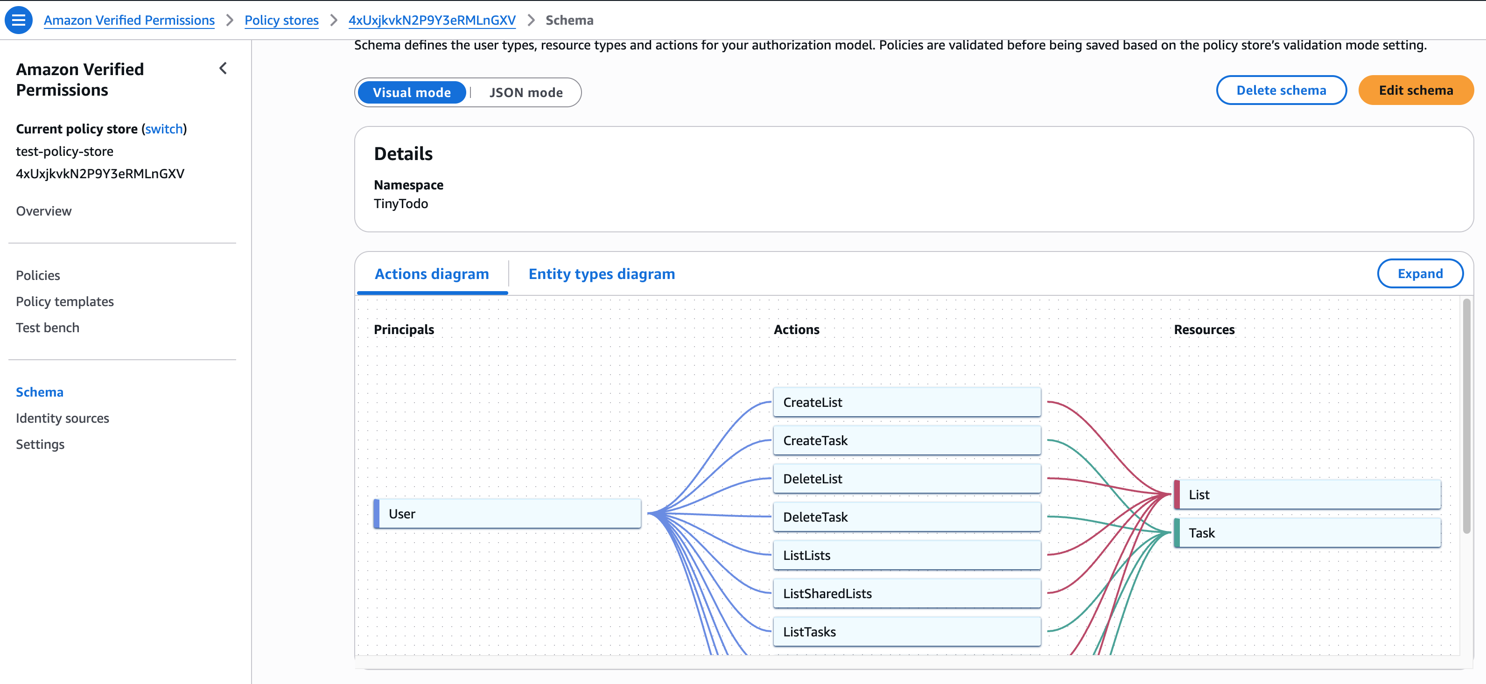The width and height of the screenshot is (1486, 684).
Task: Switch to Visual mode toggle
Action: 411,92
